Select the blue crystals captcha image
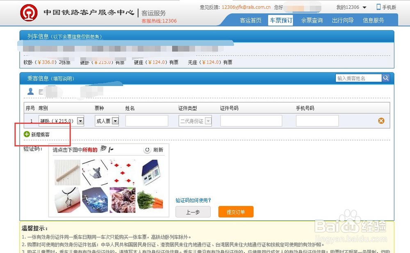The width and height of the screenshot is (410, 253). [95, 200]
